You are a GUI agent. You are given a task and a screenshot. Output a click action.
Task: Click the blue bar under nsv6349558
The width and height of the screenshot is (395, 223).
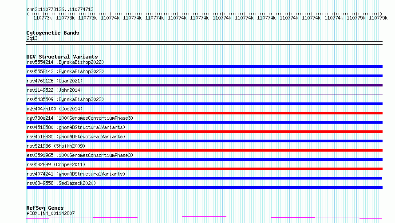click(204, 188)
